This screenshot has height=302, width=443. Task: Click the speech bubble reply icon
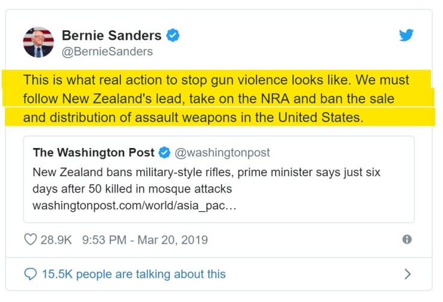(31, 274)
